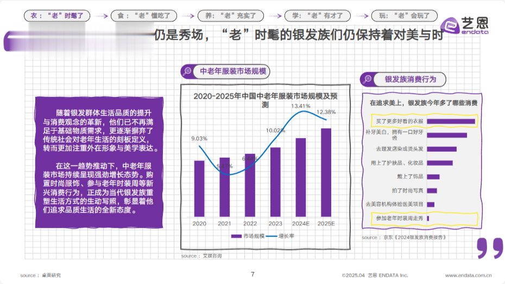
Task: Click the Endata logo icon
Action: (450, 25)
